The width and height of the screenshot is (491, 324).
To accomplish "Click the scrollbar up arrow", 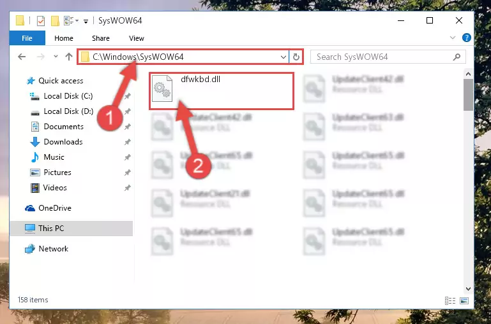I will click(468, 74).
